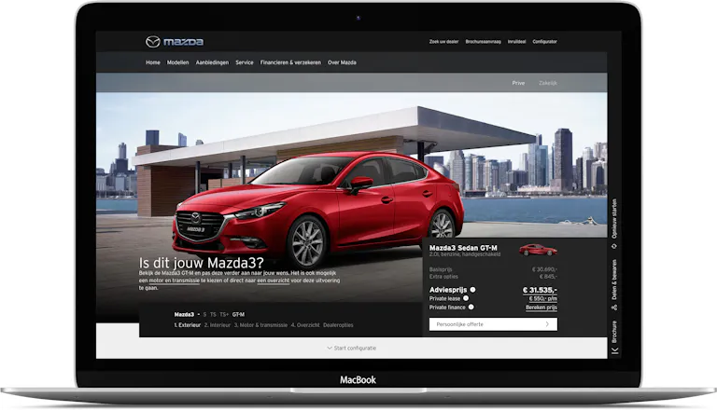This screenshot has width=717, height=410.
Task: Click the Inruildeal link
Action: (516, 42)
